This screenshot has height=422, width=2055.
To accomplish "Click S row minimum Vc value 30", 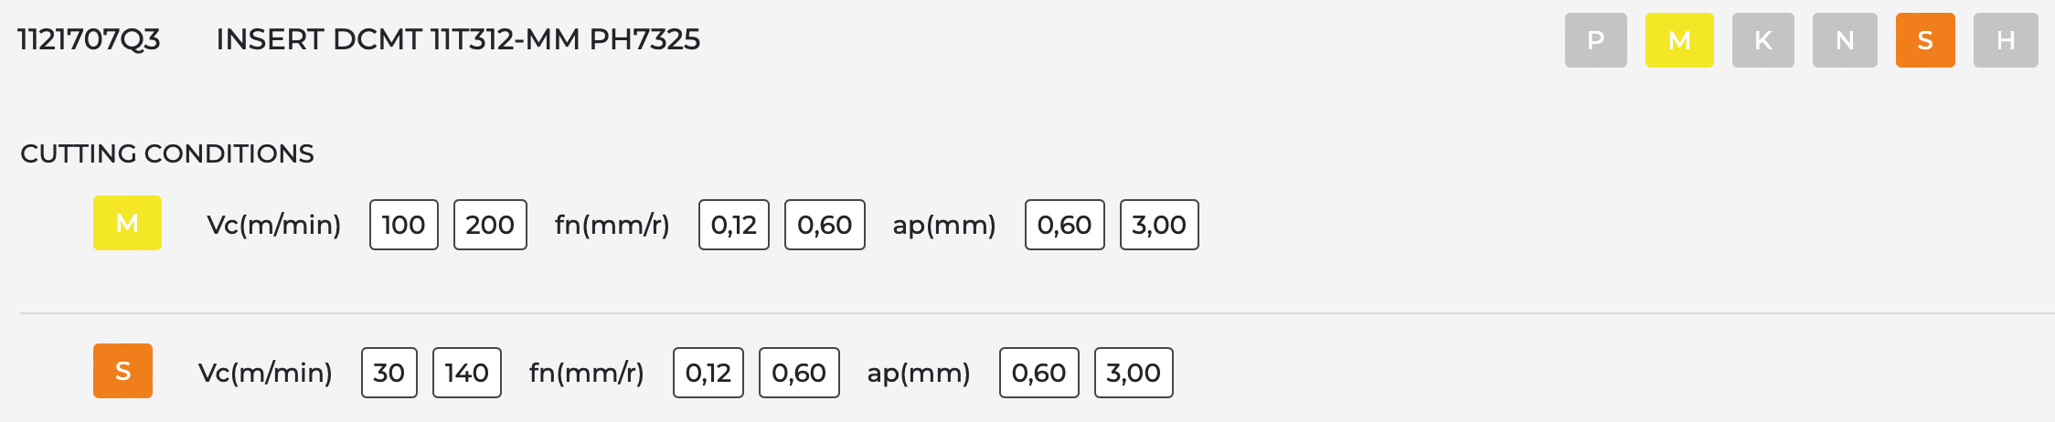I will pyautogui.click(x=389, y=373).
